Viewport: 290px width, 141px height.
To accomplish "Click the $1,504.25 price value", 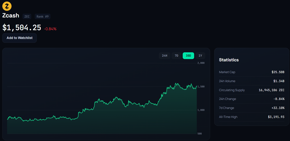I will tap(22, 27).
